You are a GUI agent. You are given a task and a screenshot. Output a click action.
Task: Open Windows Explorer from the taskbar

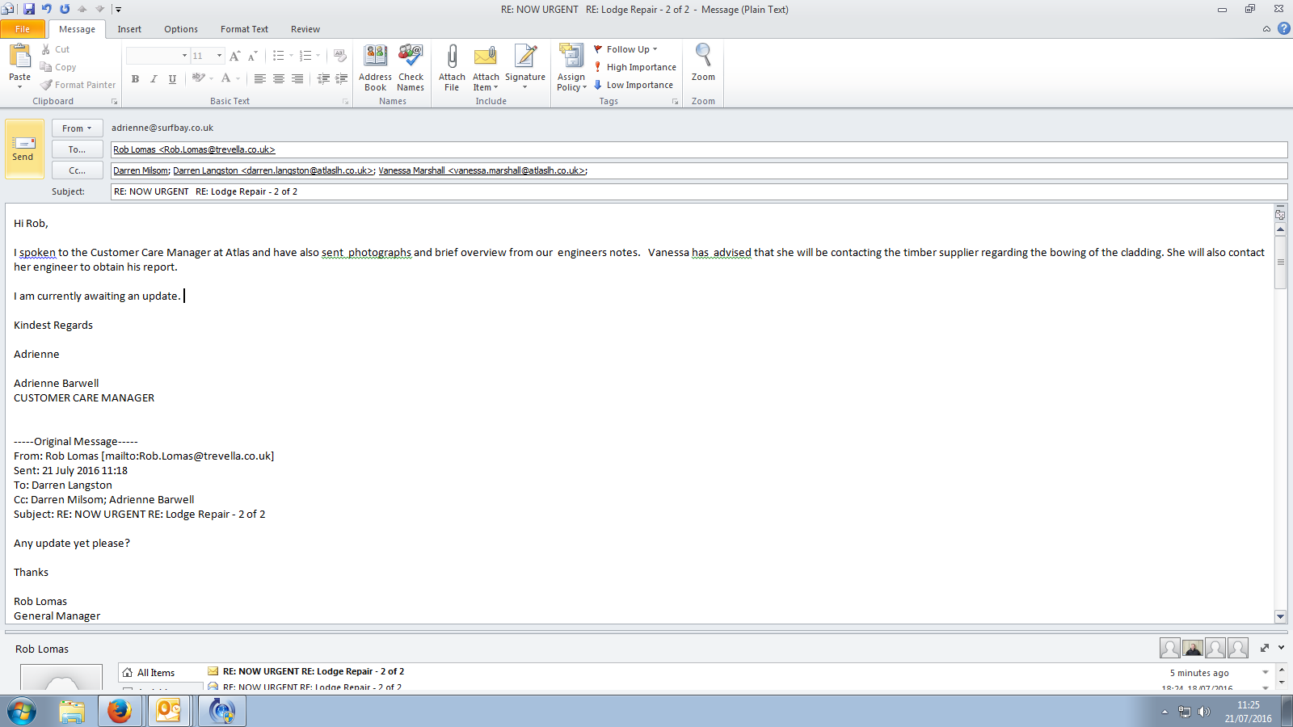click(x=72, y=711)
